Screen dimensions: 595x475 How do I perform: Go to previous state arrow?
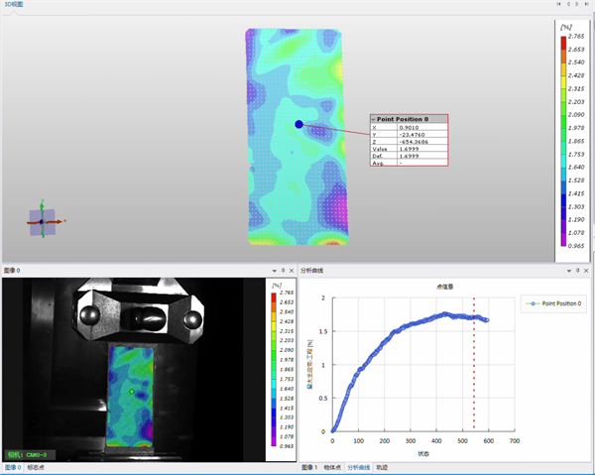(x=568, y=4)
